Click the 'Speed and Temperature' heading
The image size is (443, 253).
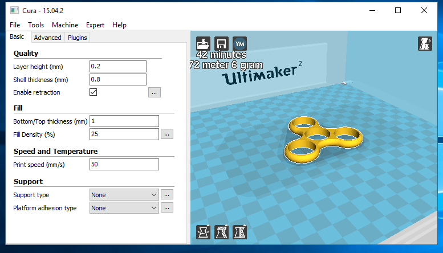56,152
